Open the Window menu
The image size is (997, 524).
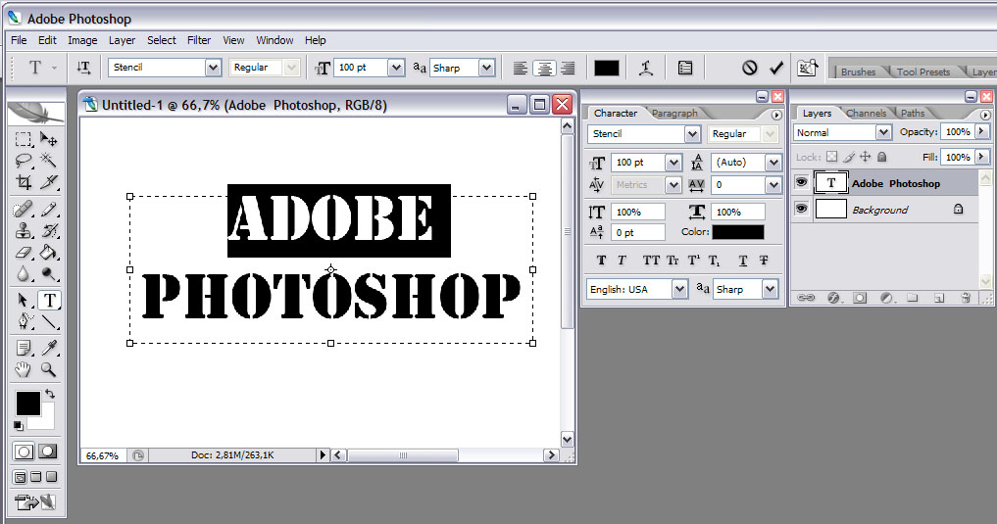pos(274,40)
